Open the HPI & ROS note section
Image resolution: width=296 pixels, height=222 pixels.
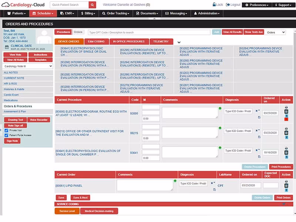[27, 84]
